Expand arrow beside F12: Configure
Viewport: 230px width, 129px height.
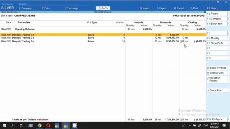click(x=228, y=119)
